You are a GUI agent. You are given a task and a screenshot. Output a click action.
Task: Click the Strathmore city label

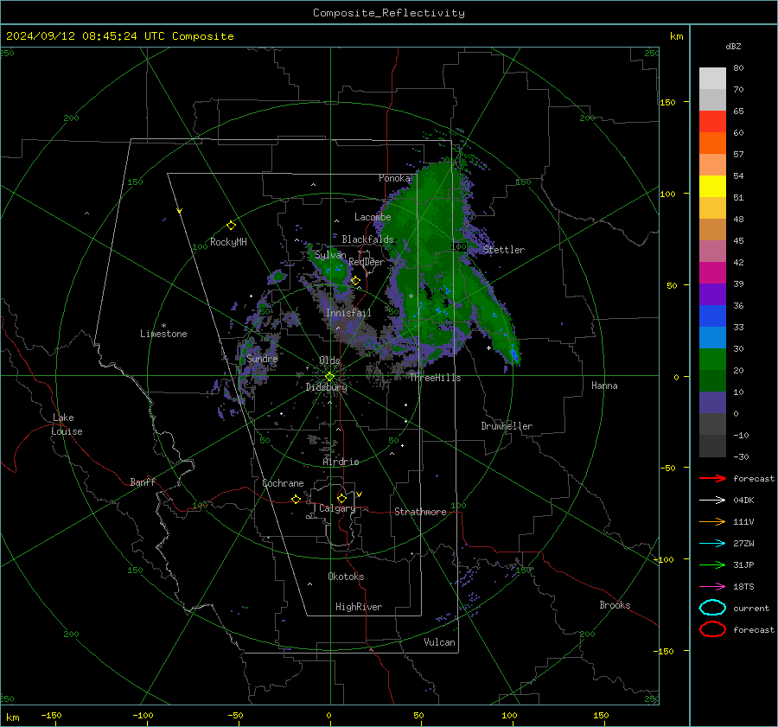pyautogui.click(x=420, y=512)
